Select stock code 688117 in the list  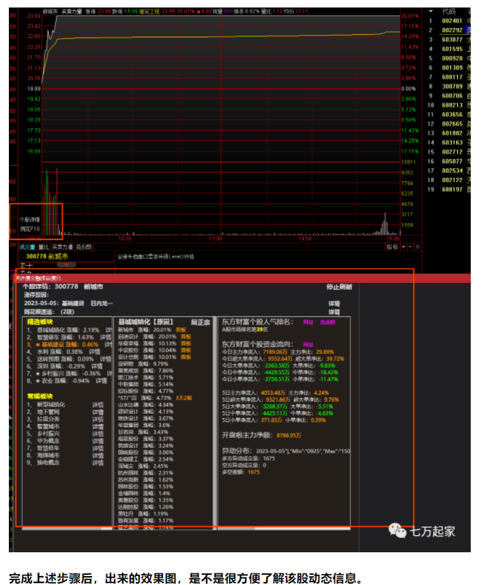coord(452,77)
